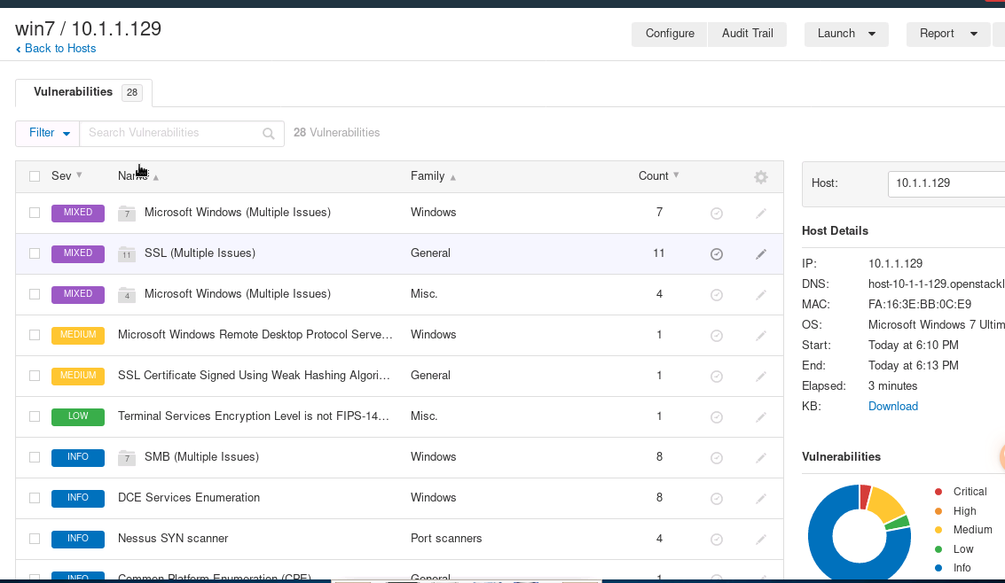Click the Audit Trail button
1005x583 pixels.
click(747, 34)
